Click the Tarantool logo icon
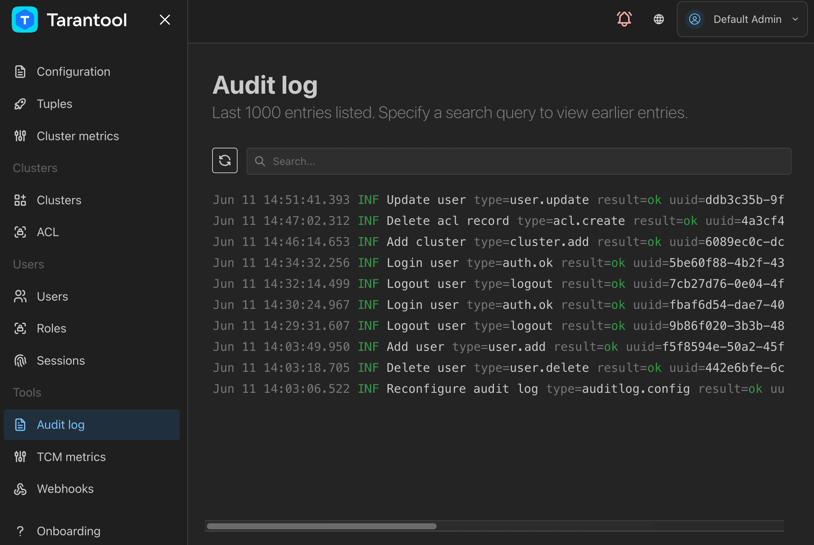Viewport: 814px width, 545px height. (x=25, y=19)
